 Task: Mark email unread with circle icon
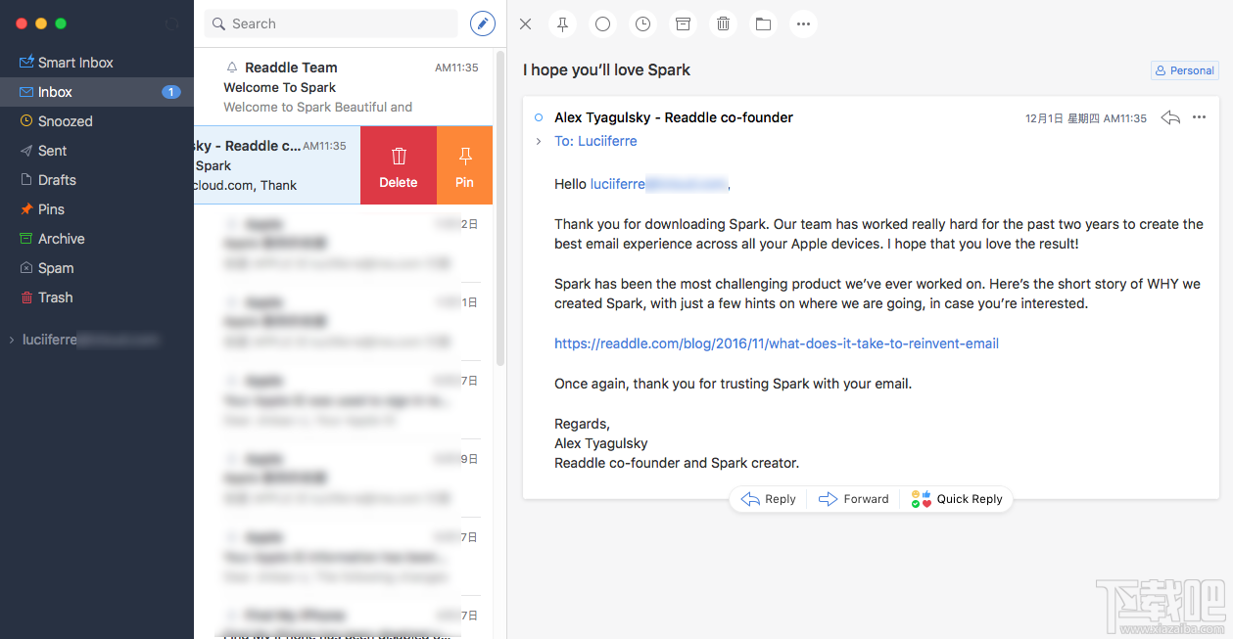(602, 24)
